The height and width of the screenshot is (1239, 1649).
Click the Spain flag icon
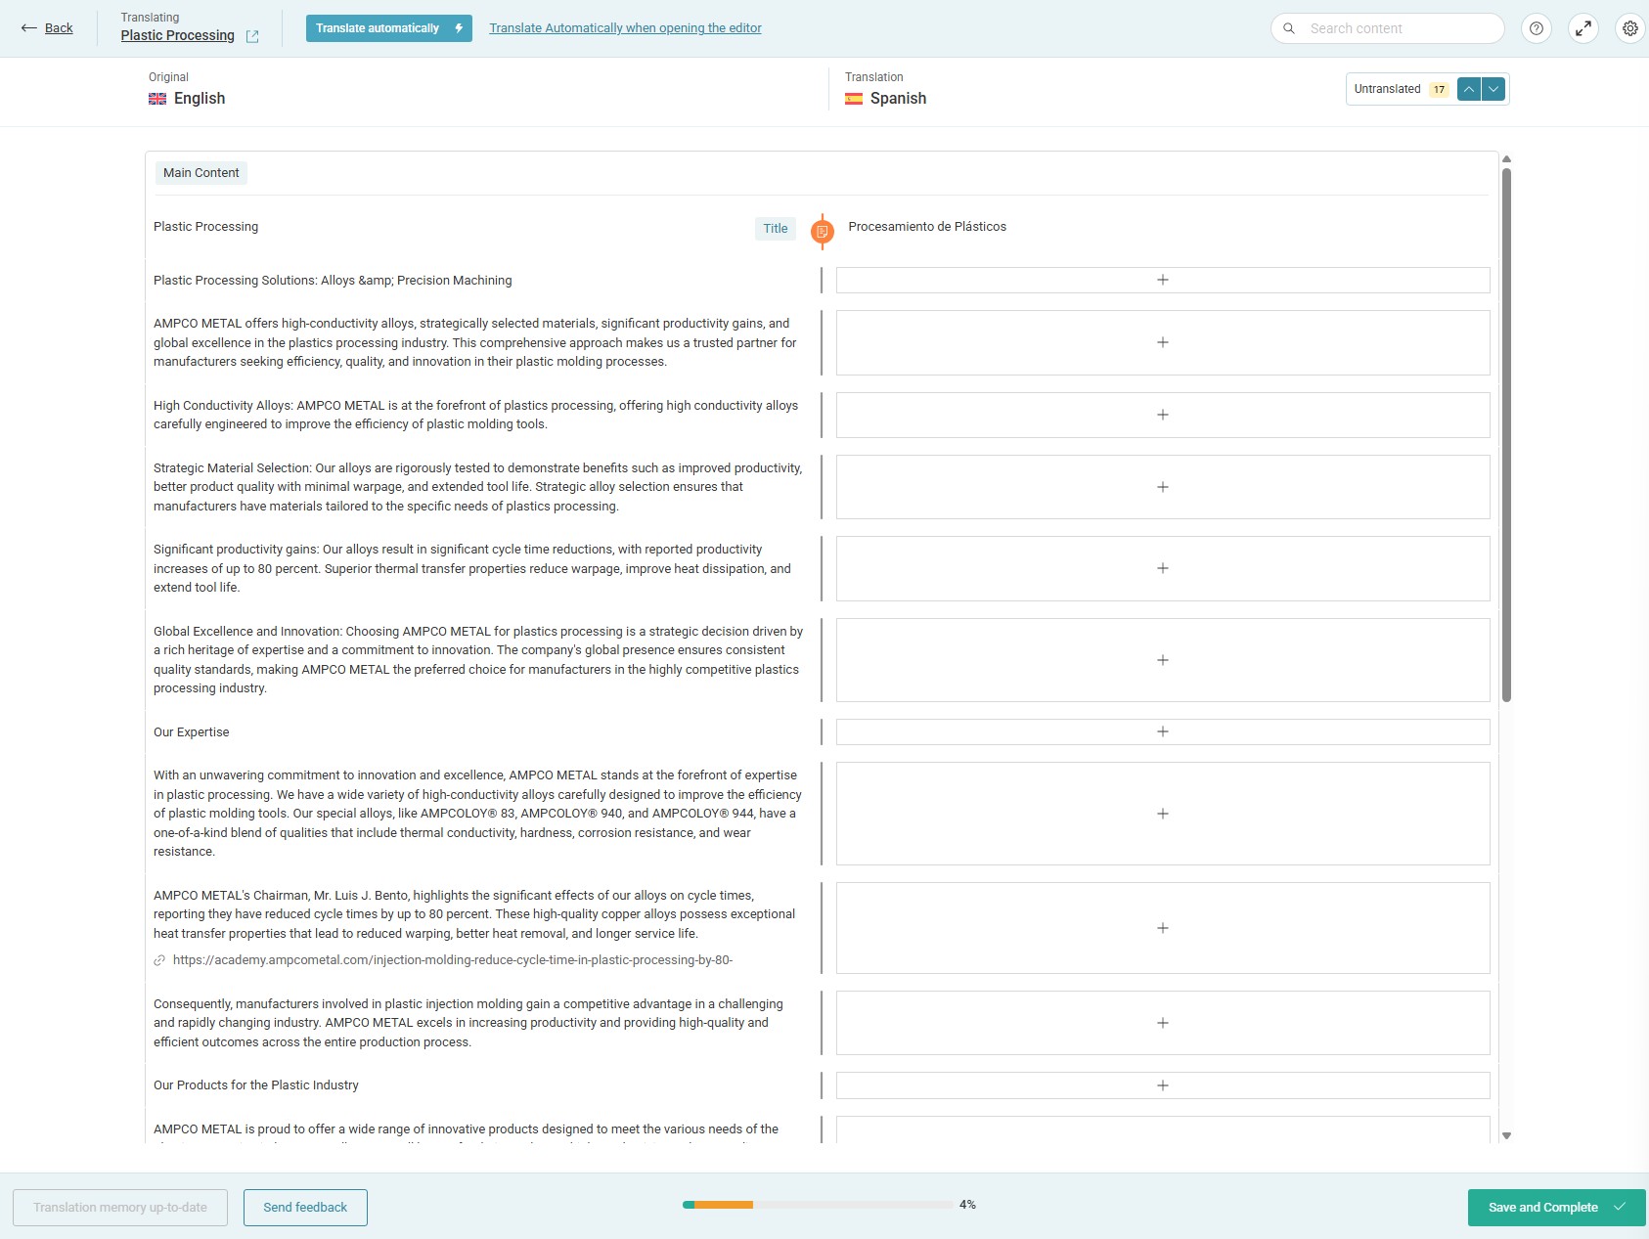pyautogui.click(x=854, y=99)
